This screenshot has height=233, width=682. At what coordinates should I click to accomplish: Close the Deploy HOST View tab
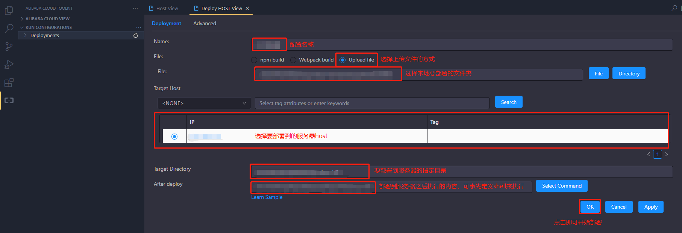[247, 8]
